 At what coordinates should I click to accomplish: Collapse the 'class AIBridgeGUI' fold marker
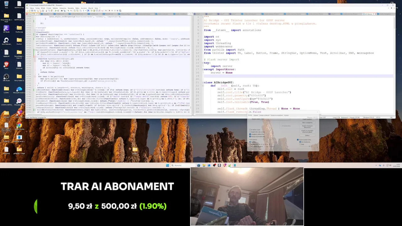coord(203,83)
